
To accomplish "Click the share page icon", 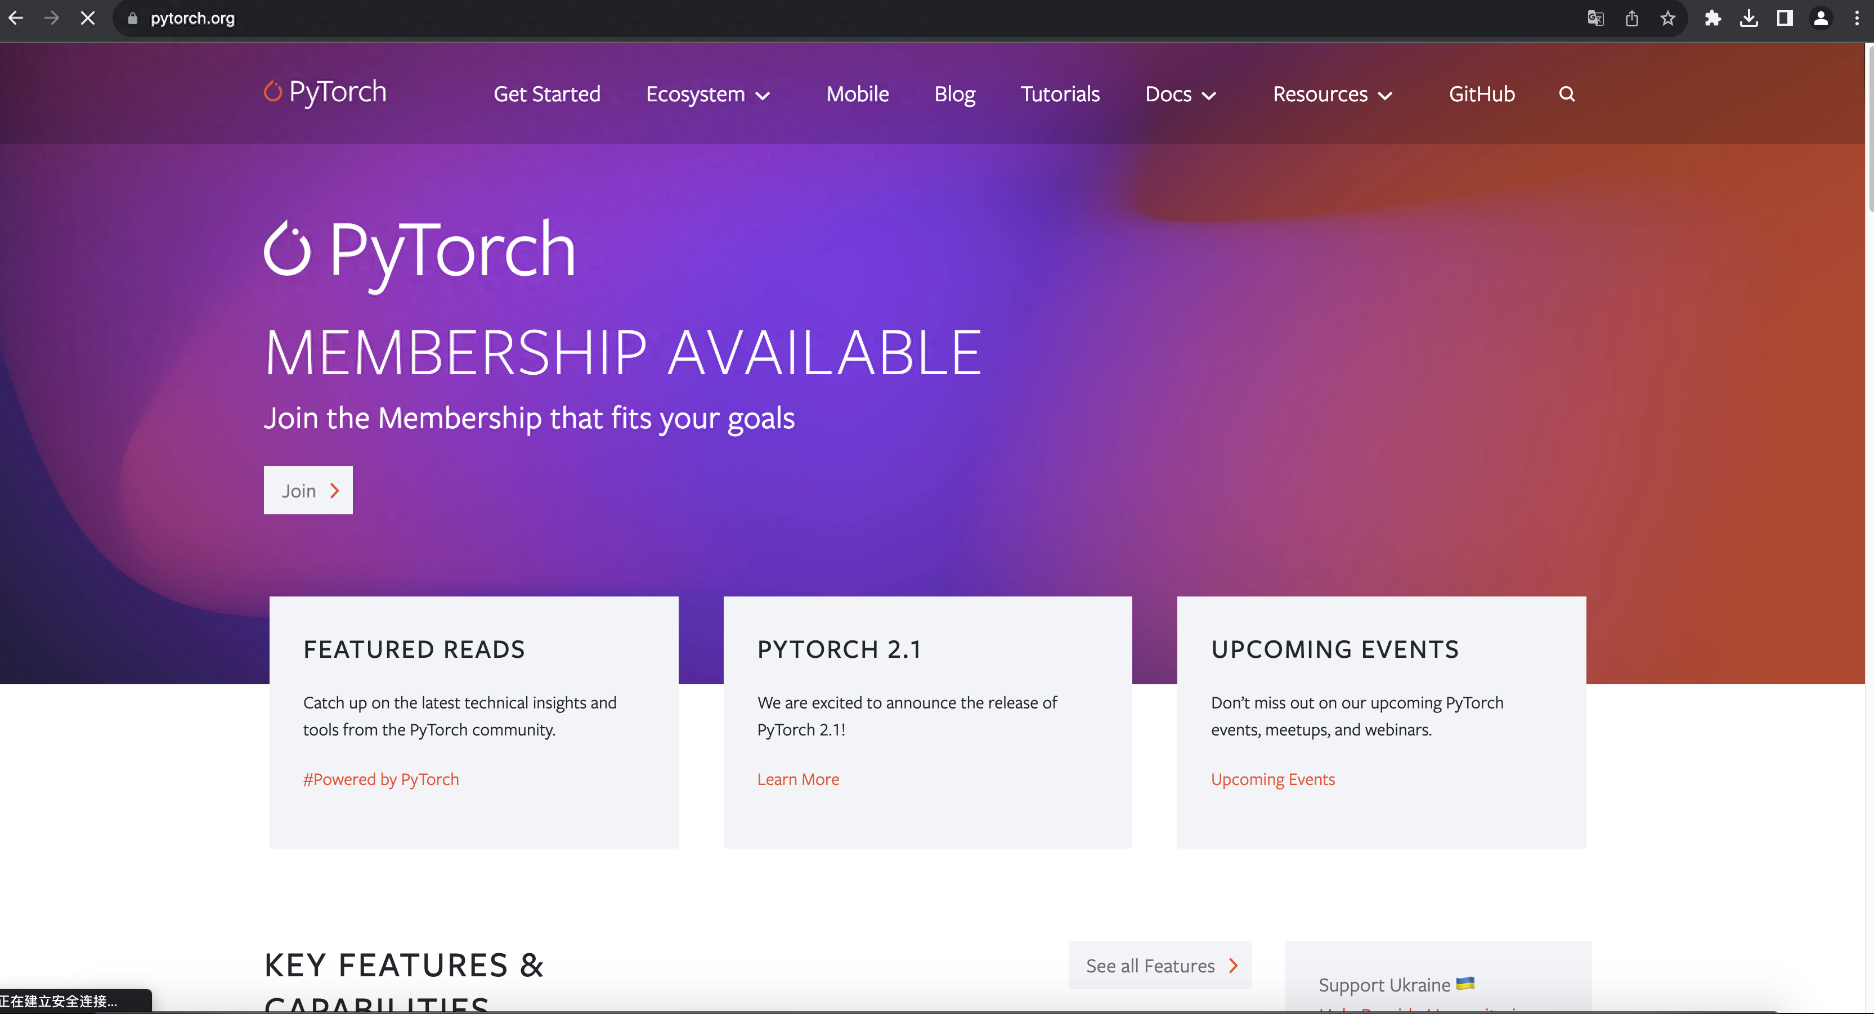I will coord(1632,18).
